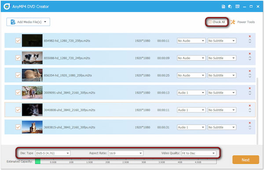Screen dimensions: 264x170
Task: Open the Video Quality Fit to Disc dropdown
Action: (x=199, y=153)
